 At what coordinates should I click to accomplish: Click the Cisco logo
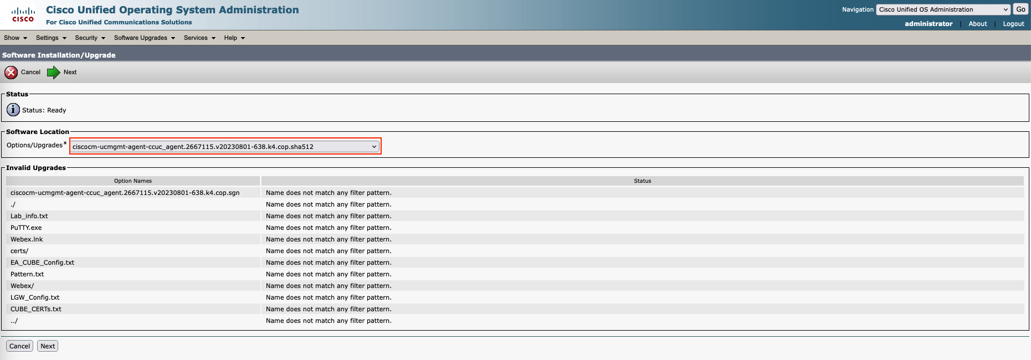(23, 14)
